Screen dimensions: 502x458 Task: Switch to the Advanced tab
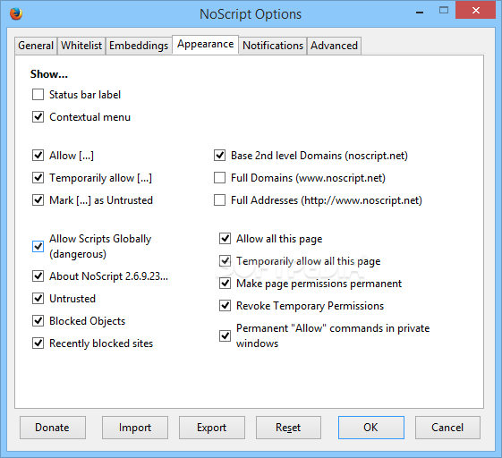pyautogui.click(x=335, y=46)
